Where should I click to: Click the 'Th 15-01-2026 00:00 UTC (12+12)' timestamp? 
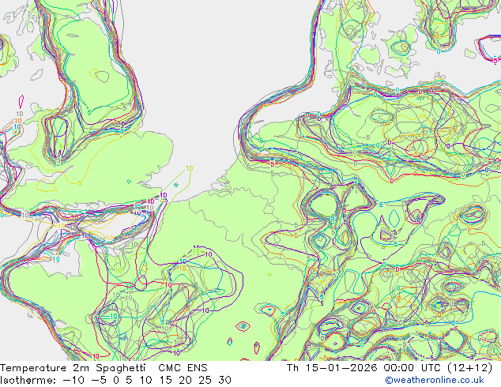[390, 368]
